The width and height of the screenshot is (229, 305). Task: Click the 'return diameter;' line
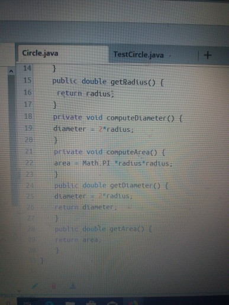[86, 207]
